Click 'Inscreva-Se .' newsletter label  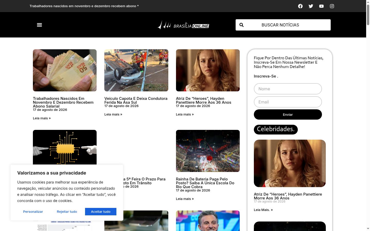pos(266,76)
